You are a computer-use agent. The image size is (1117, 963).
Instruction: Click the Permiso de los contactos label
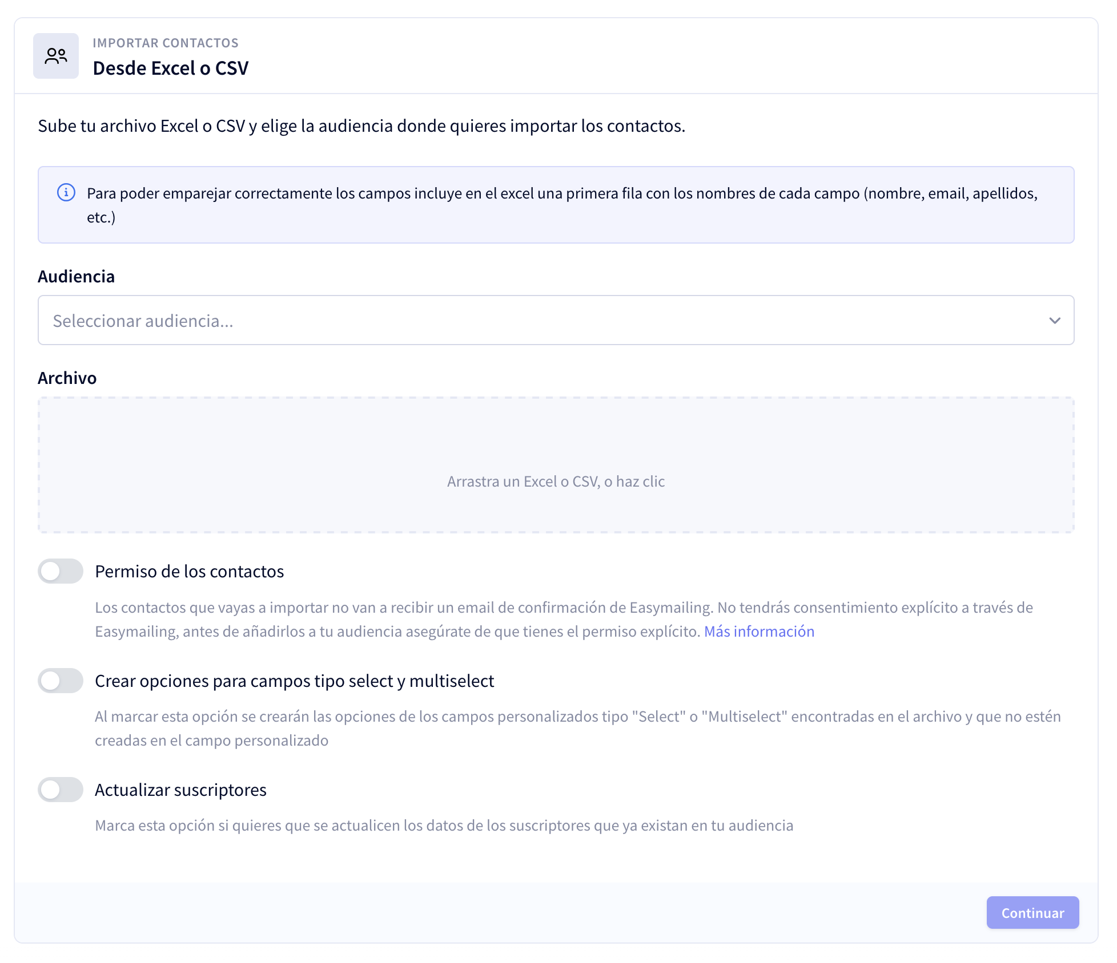(x=190, y=571)
